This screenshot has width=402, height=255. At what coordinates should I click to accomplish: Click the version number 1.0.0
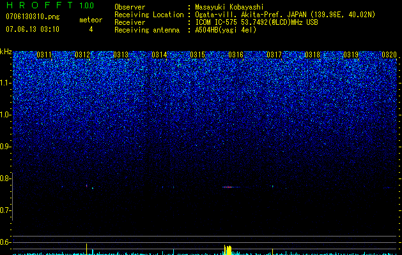click(86, 5)
